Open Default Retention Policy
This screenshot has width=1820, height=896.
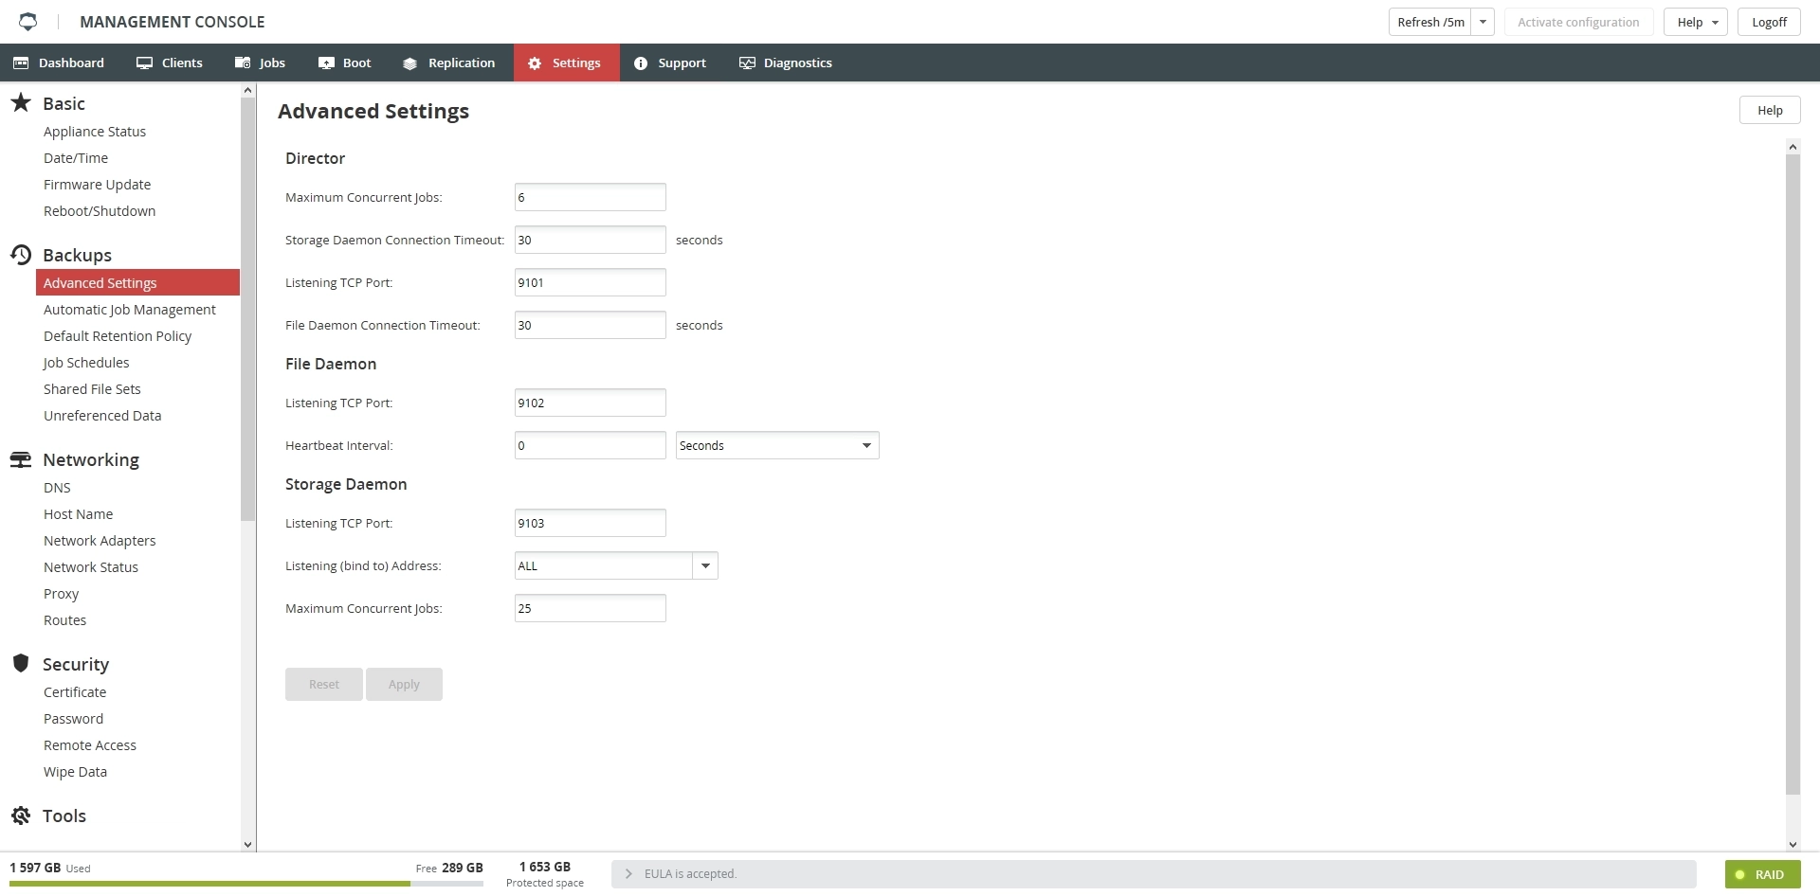pos(118,336)
